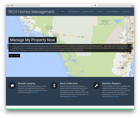
Task: Click the browser reload icon
Action: pyautogui.click(x=91, y=5)
